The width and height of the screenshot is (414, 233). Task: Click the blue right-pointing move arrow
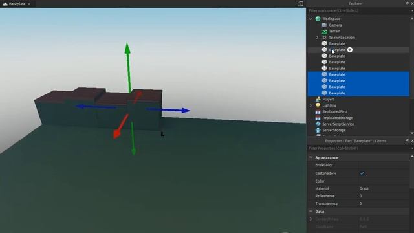pyautogui.click(x=168, y=110)
